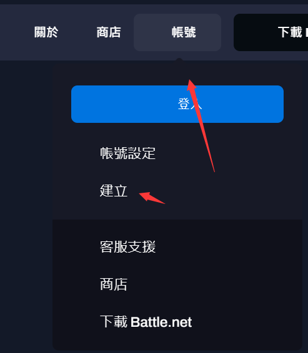This screenshot has width=308, height=353.
Task: Open 帳號設定 from the account menu
Action: (x=128, y=153)
